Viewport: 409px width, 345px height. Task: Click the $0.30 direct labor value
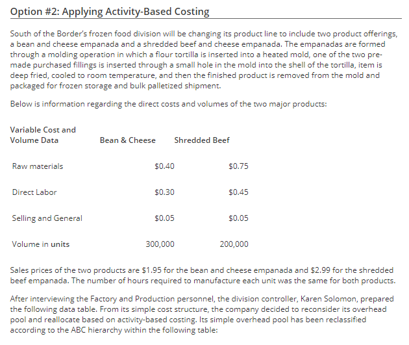click(164, 192)
